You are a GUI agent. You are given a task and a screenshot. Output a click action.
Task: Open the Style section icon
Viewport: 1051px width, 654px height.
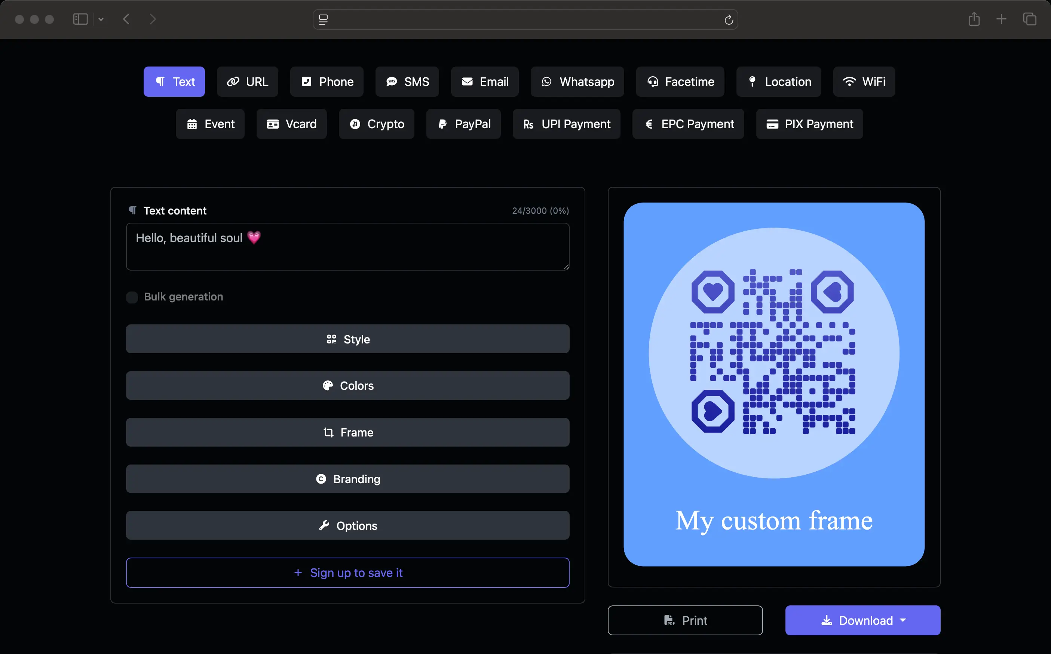tap(332, 339)
